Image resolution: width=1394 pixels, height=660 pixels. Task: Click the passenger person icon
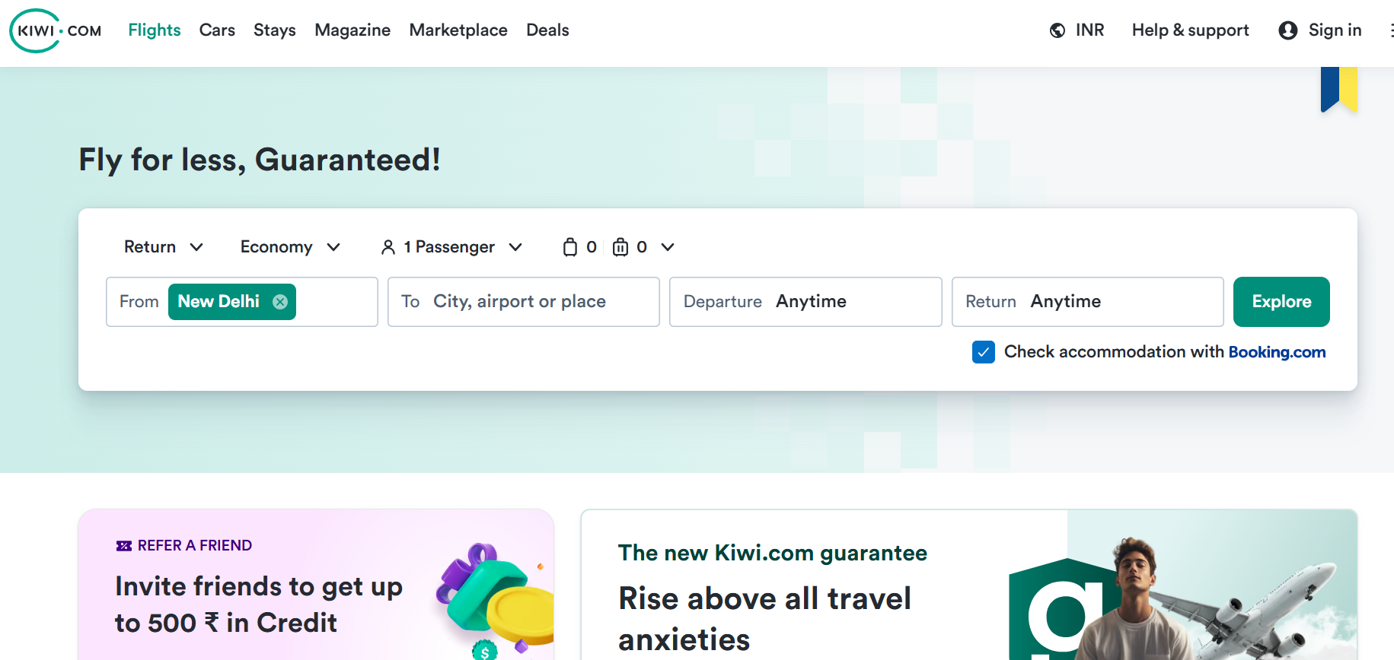[388, 247]
